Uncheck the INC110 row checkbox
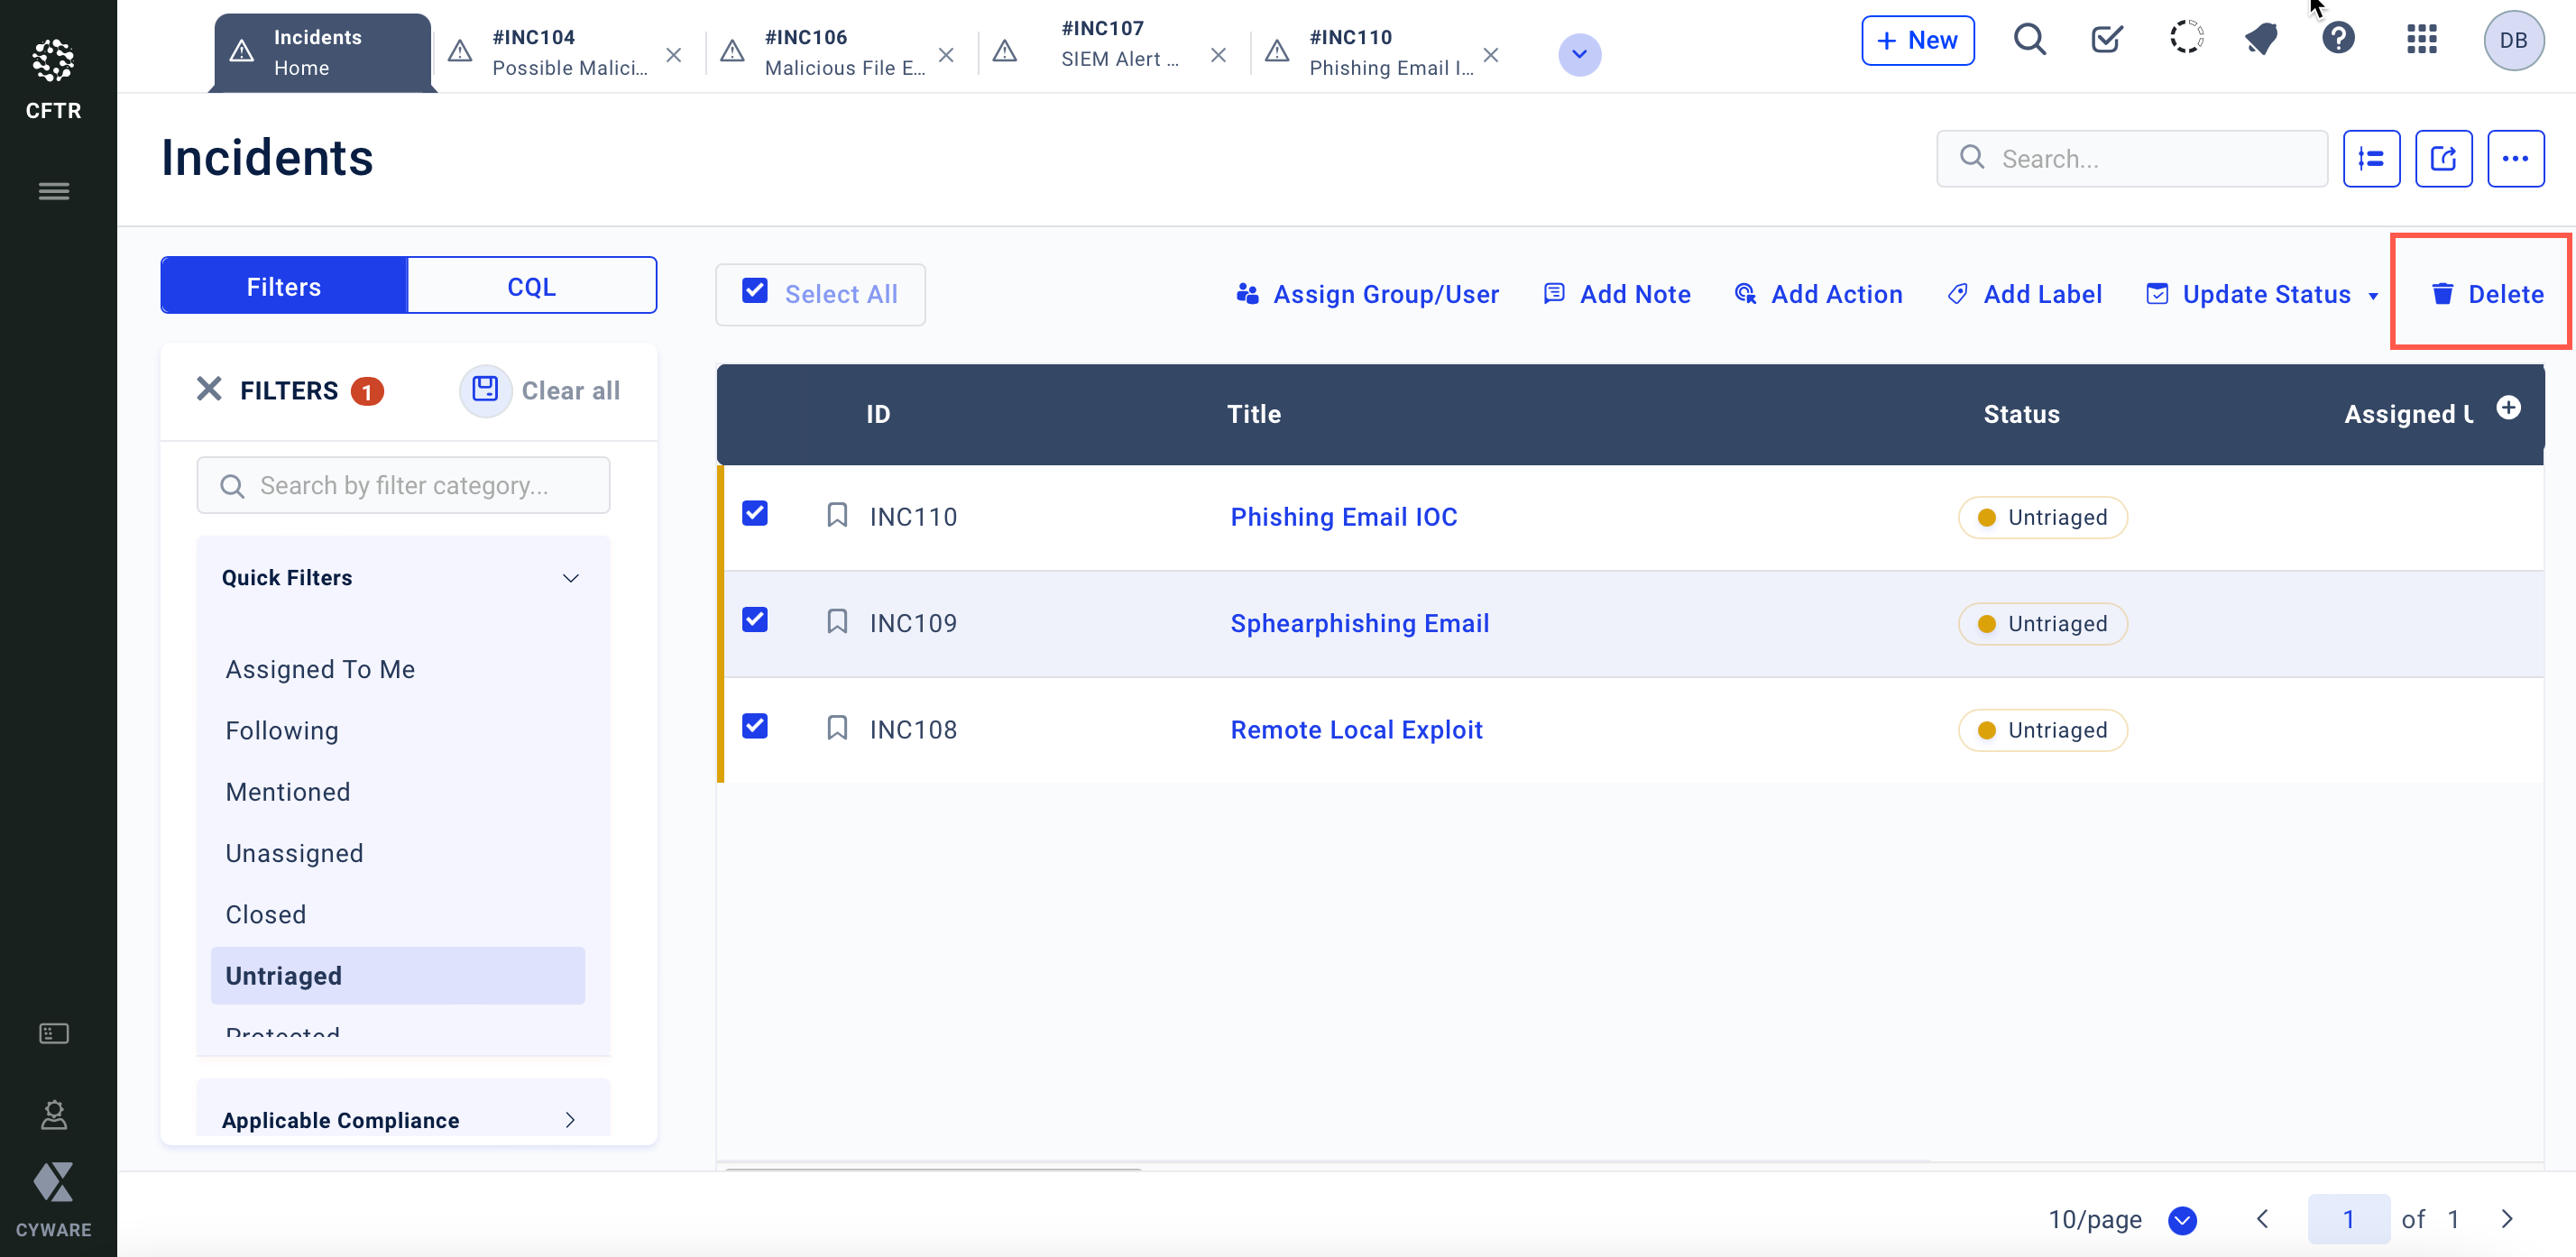The image size is (2576, 1257). click(x=755, y=514)
